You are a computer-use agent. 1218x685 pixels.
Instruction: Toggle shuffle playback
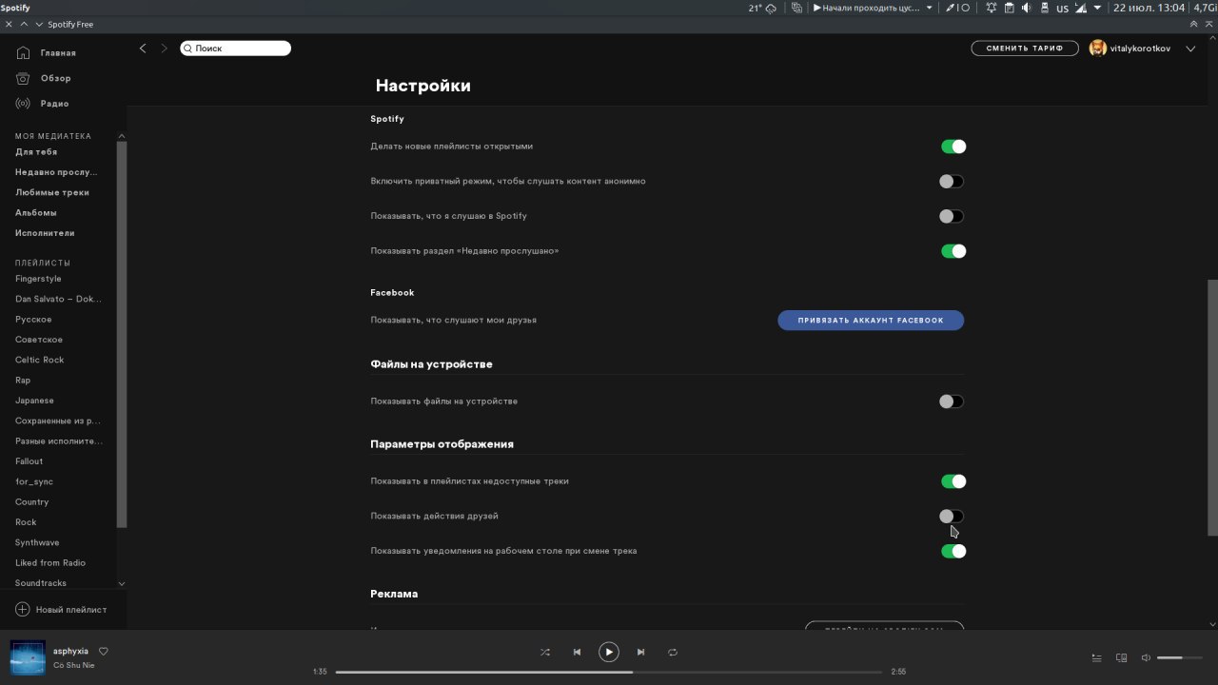coord(545,653)
